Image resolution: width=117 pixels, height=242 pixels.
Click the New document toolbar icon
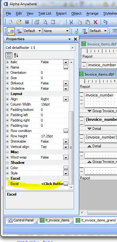click(11, 22)
